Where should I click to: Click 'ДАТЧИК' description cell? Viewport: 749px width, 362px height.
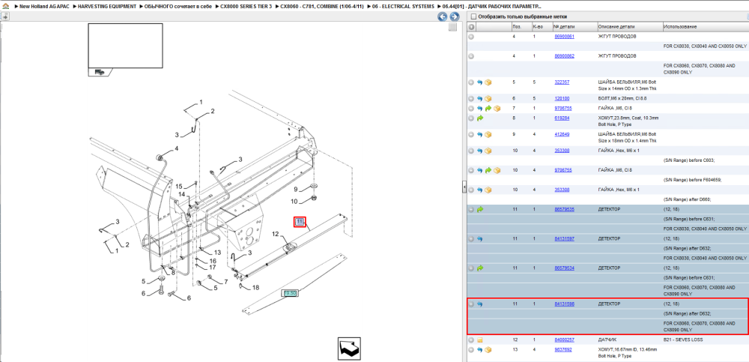[x=607, y=340]
